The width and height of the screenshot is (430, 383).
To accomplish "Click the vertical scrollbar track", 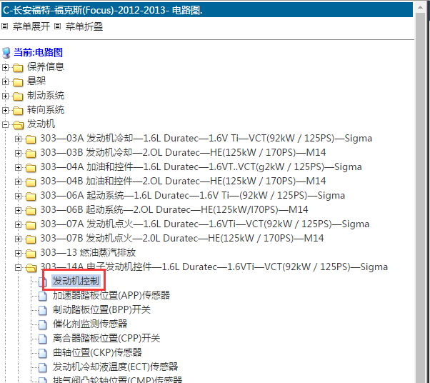I will 420,197.
